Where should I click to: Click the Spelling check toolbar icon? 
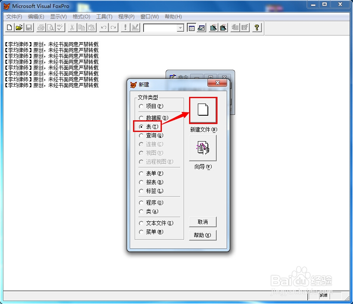pos(61,28)
